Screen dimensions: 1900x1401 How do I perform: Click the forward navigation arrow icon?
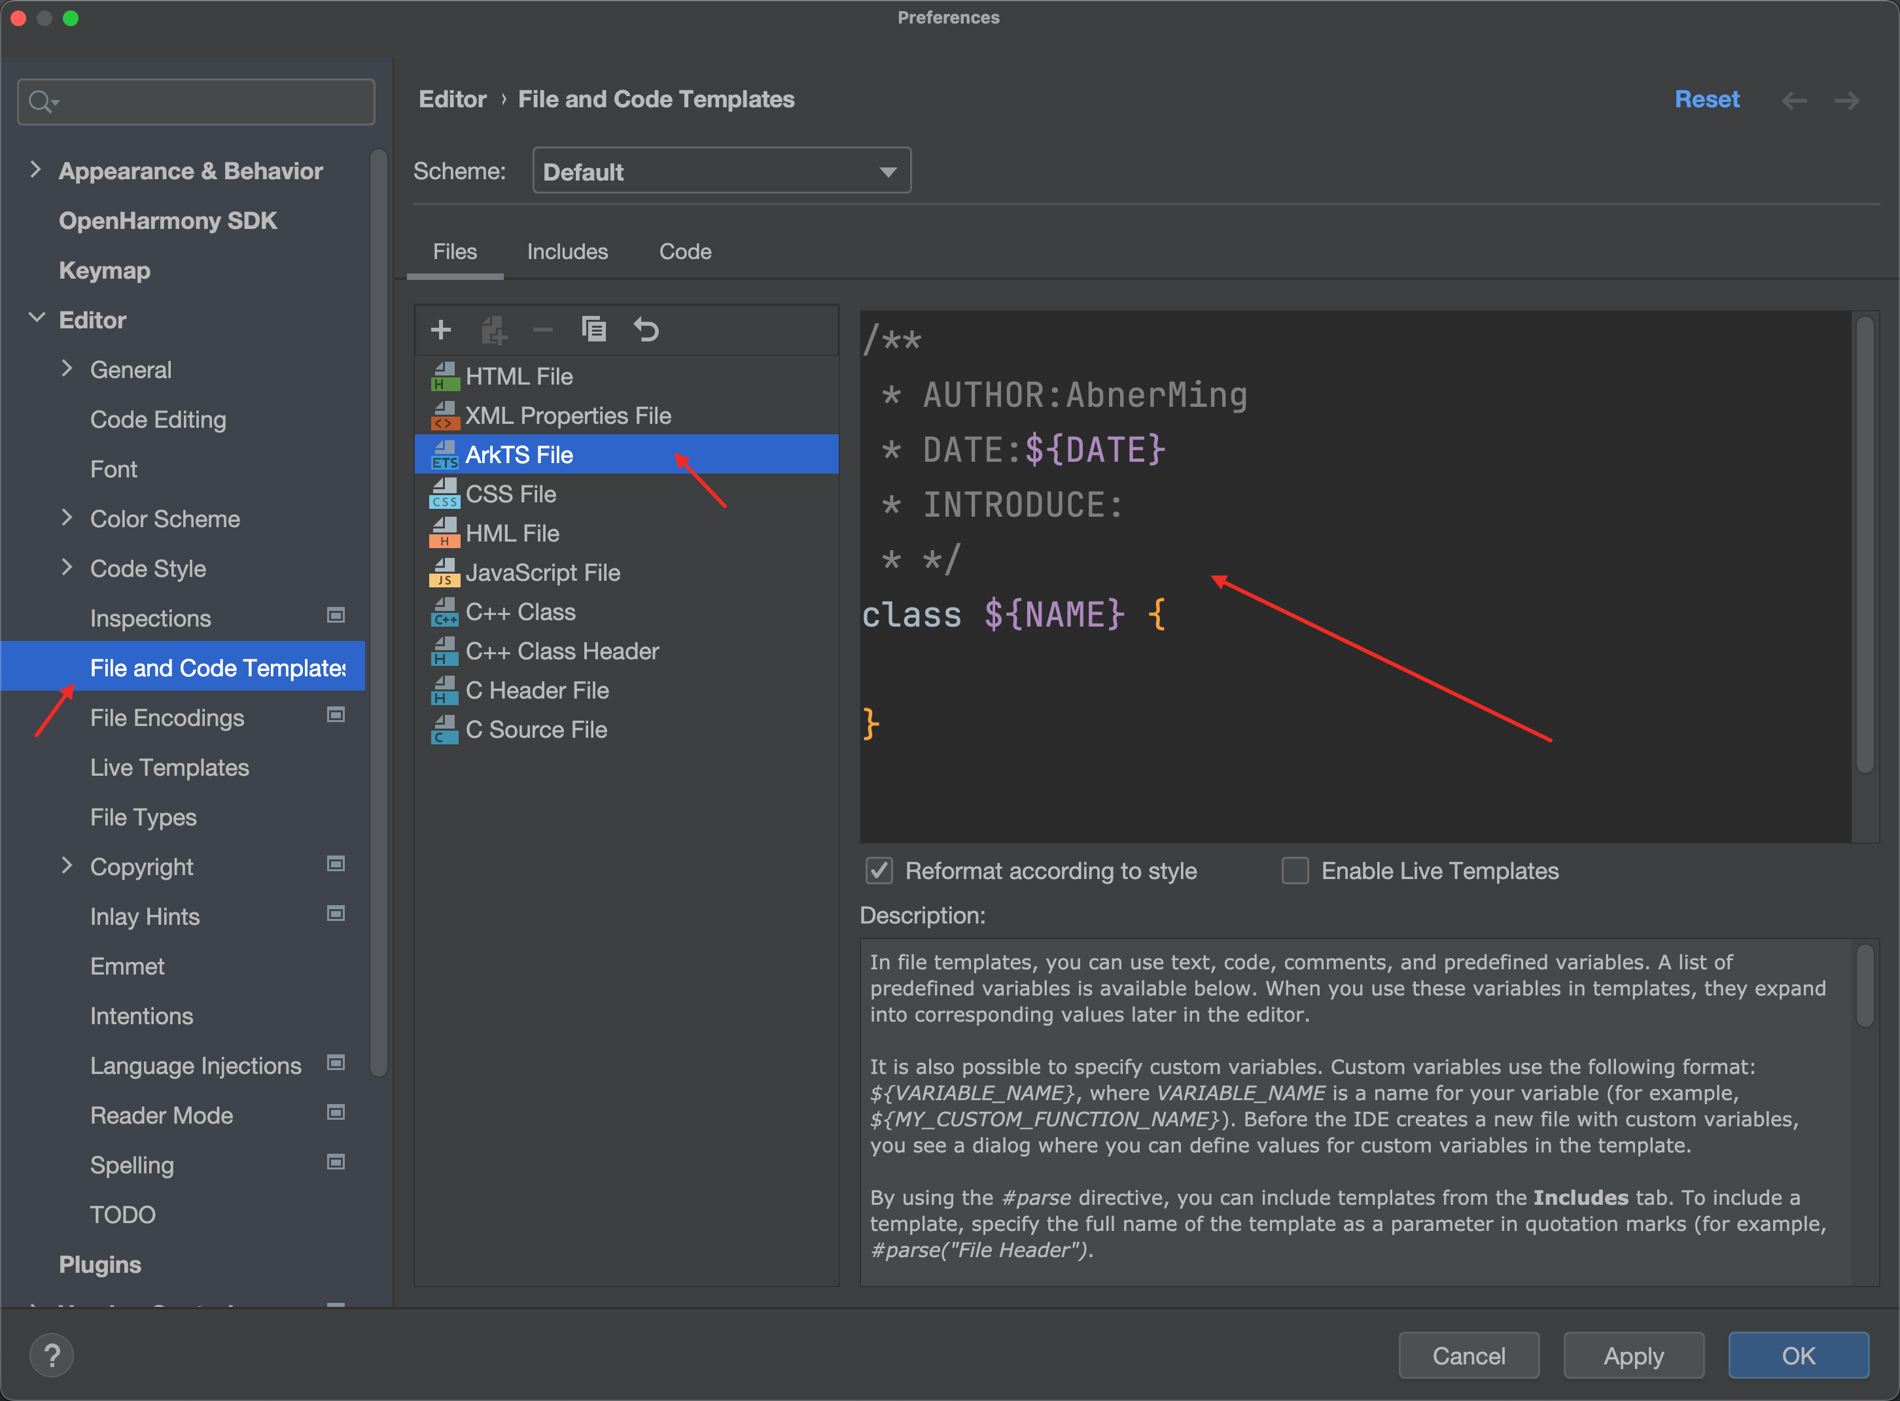coord(1846,100)
